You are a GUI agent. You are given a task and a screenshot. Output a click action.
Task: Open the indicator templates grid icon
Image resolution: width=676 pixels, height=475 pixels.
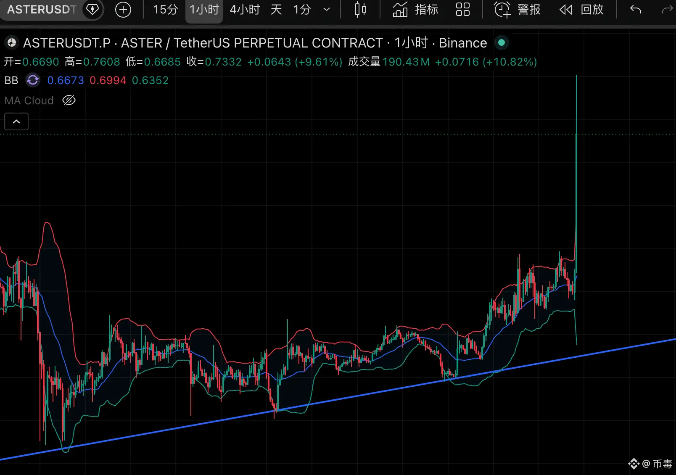pyautogui.click(x=462, y=9)
